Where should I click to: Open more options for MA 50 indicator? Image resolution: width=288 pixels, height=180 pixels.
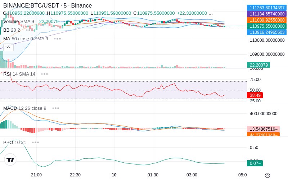click(x=58, y=39)
